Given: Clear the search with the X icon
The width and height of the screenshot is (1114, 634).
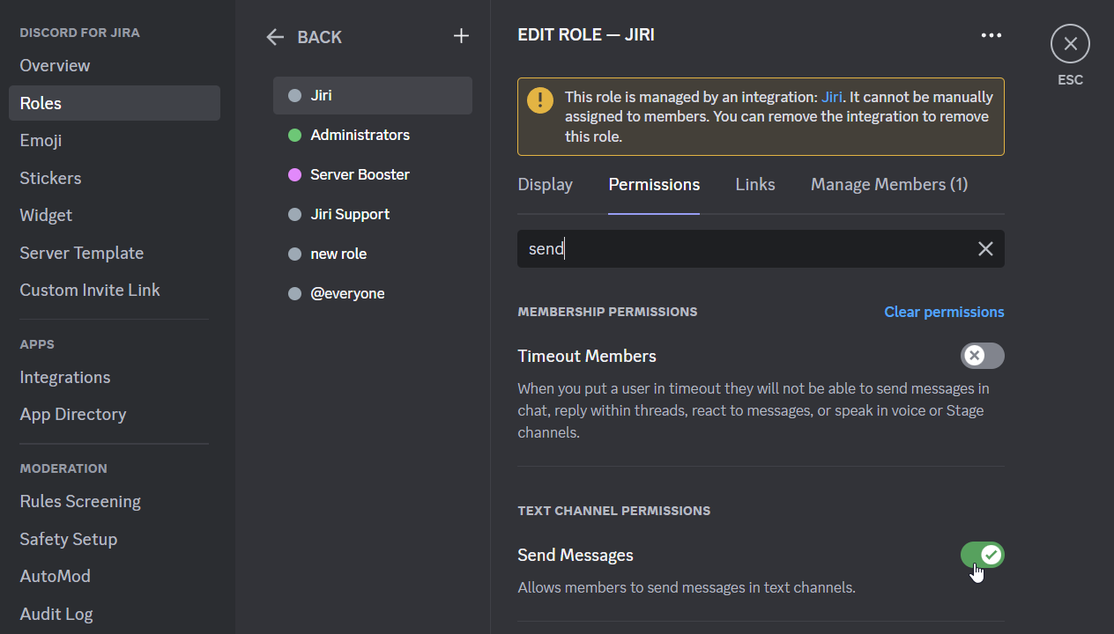Looking at the screenshot, I should [984, 248].
